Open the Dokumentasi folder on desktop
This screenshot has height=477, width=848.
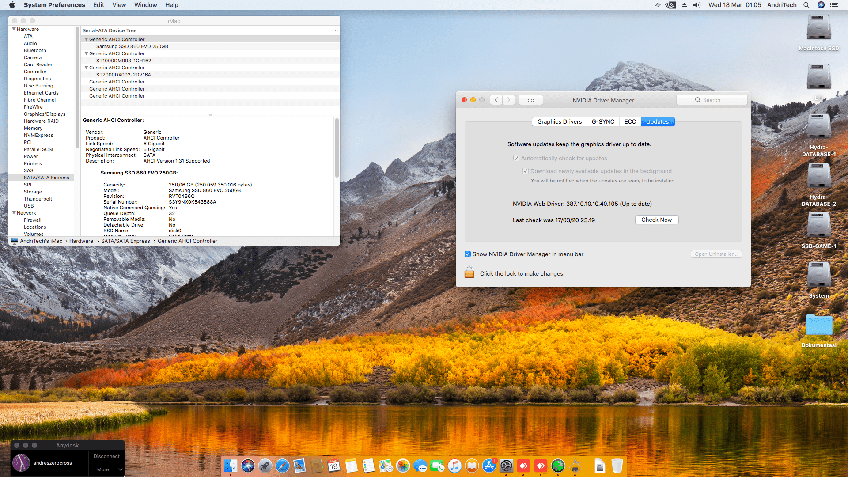point(819,326)
